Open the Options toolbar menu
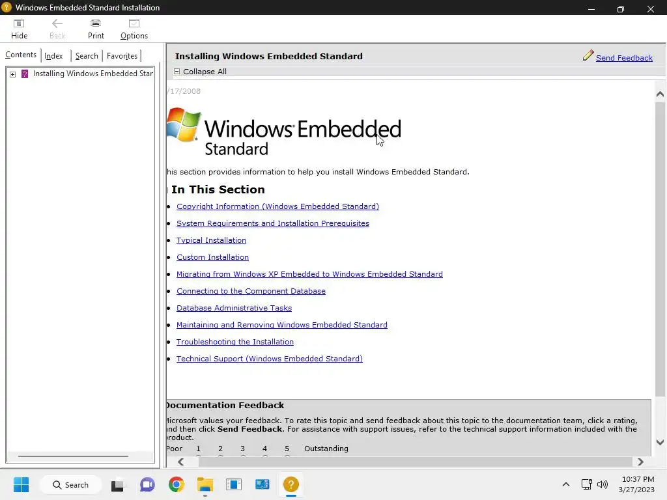The width and height of the screenshot is (667, 500). coord(134,29)
